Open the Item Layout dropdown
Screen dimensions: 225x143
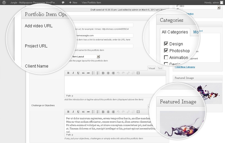(98, 56)
